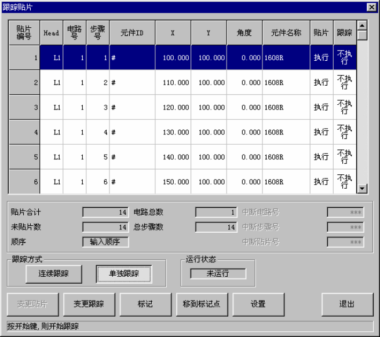Click the angle 0.000 in row 2
This screenshot has width=380, height=337.
(x=244, y=83)
